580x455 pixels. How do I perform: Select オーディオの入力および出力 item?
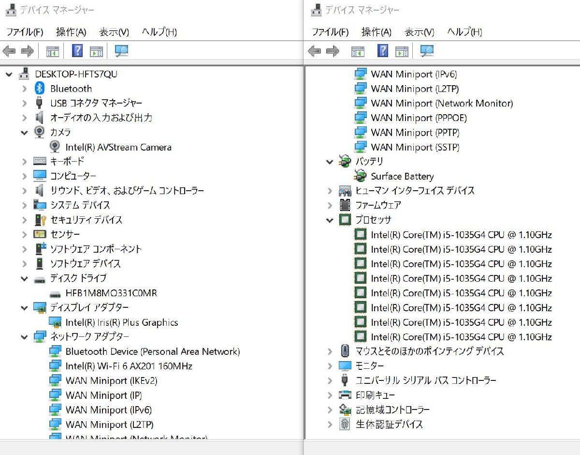[101, 118]
